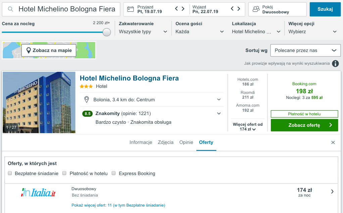Switch to the Opinie tab
The image size is (343, 213).
tap(186, 142)
